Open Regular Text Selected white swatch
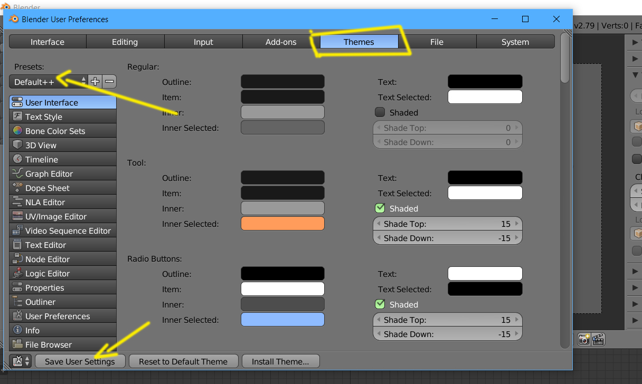Screen dimensions: 642x384 click(485, 97)
